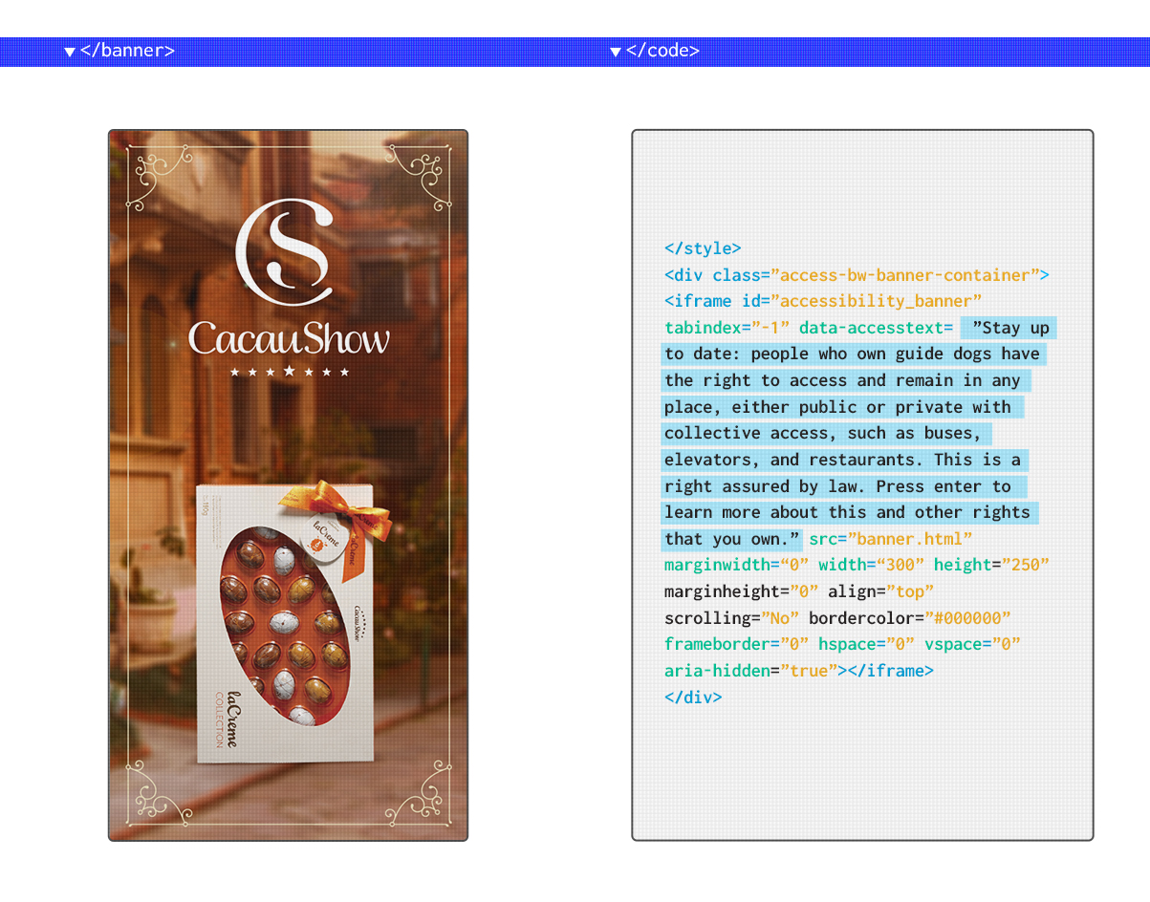Click the bottom-left corner flourish ornament
Screen dimensions: 1150x902
159,791
